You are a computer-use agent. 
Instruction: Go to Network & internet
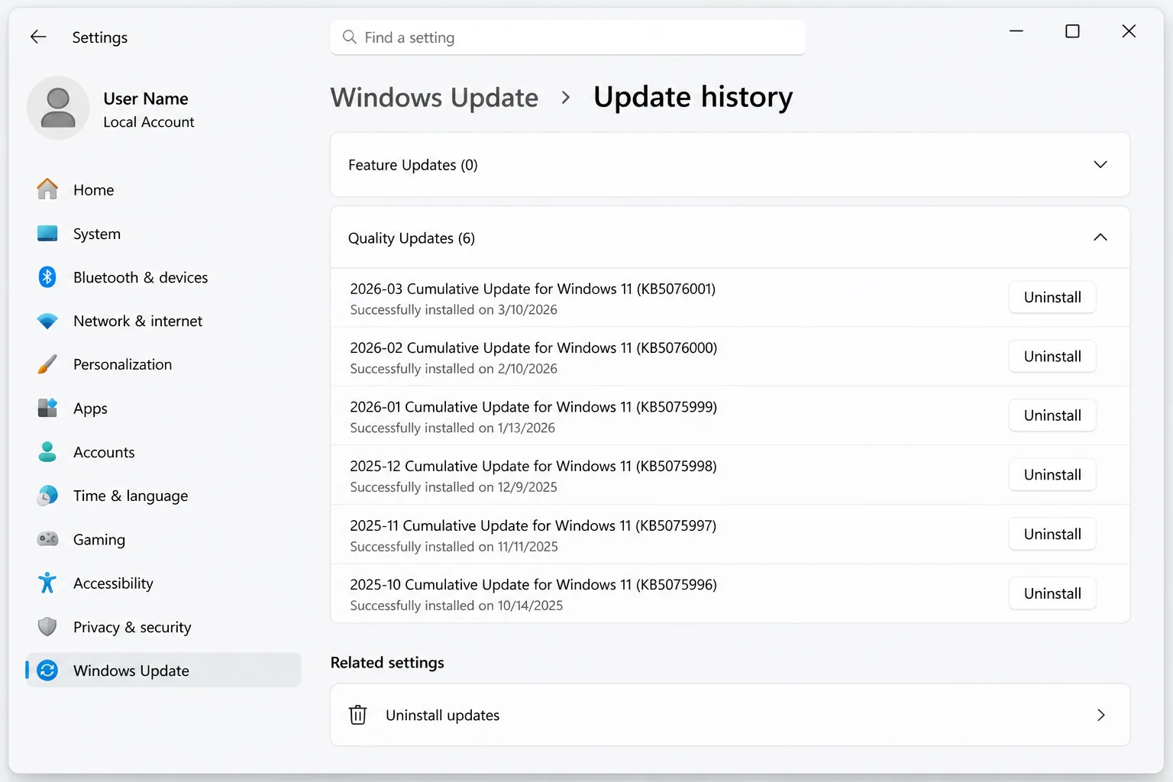163,321
